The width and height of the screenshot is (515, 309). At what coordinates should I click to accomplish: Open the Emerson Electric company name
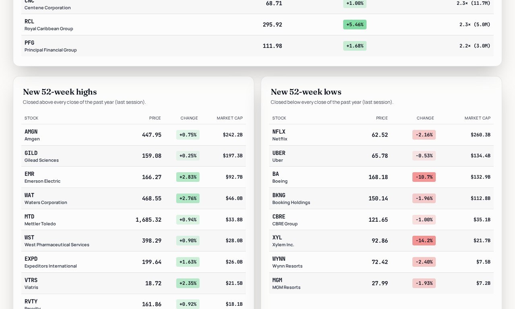[x=42, y=181]
